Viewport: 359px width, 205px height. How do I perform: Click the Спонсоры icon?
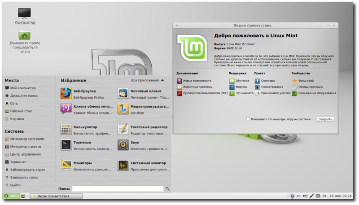pos(257,81)
